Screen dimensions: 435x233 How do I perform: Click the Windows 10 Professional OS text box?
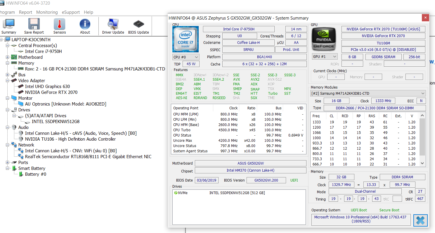pos(361,220)
